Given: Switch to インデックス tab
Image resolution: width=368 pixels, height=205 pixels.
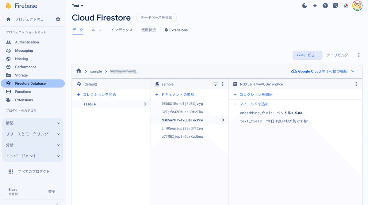Looking at the screenshot, I should [122, 30].
